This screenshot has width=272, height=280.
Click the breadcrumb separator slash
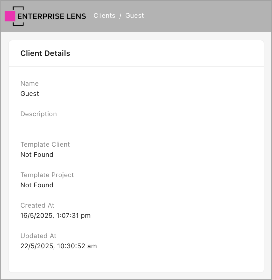click(120, 15)
